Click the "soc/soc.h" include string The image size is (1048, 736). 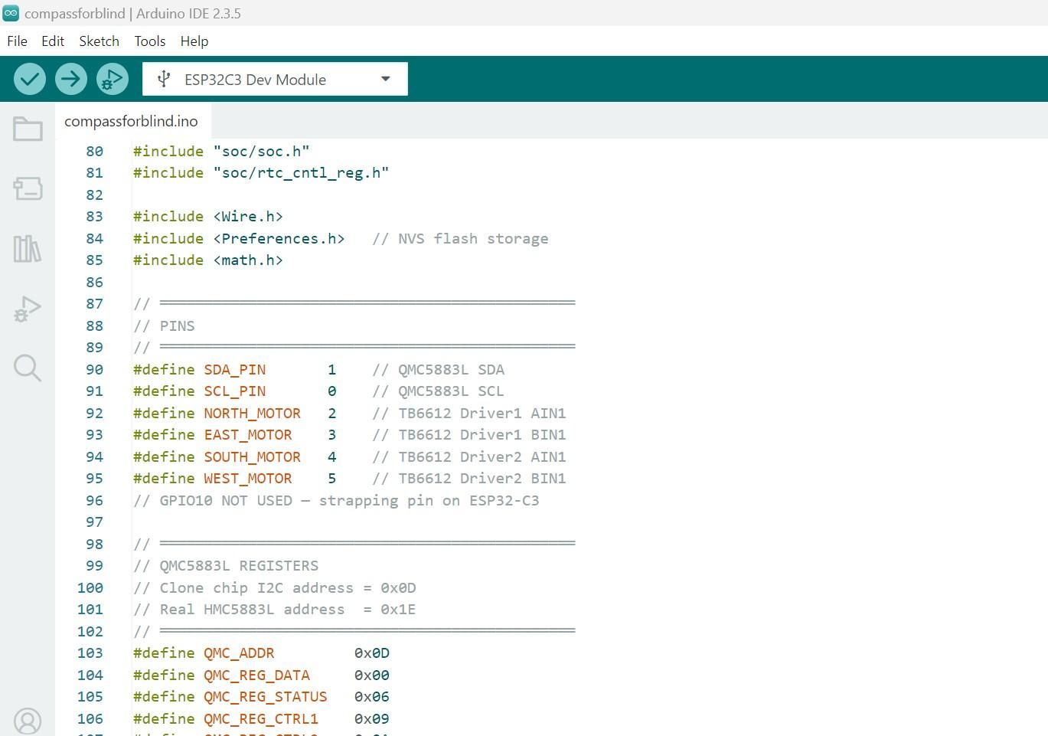(262, 151)
